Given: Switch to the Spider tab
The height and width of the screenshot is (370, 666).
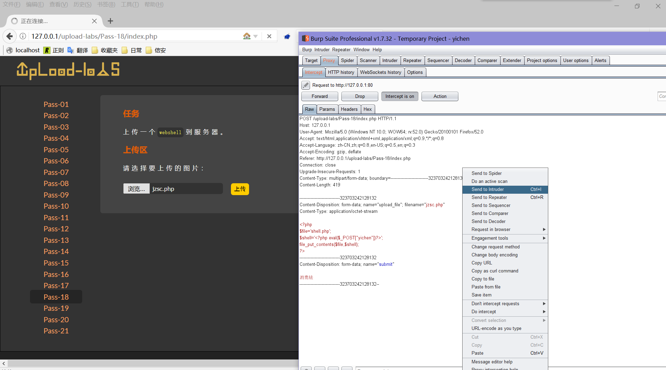Looking at the screenshot, I should pyautogui.click(x=347, y=60).
